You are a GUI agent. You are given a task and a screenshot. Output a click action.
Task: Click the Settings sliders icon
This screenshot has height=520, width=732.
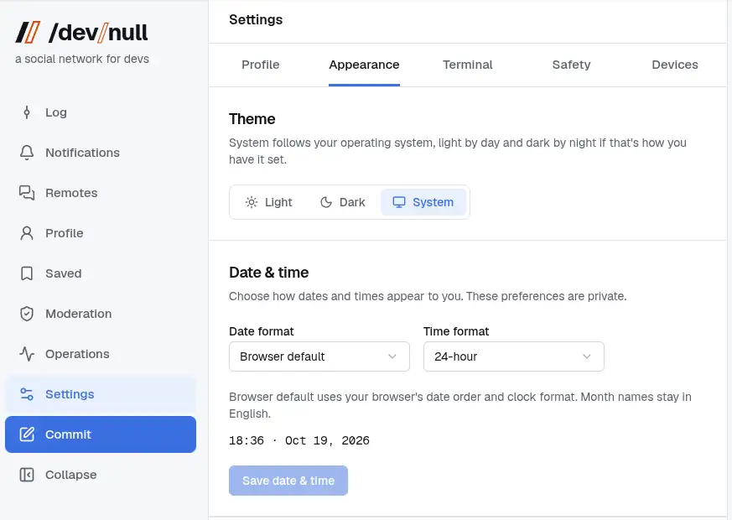tap(27, 394)
